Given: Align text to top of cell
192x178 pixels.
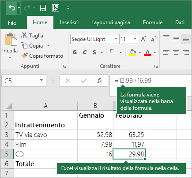Looking at the screenshot, I should tap(166, 37).
